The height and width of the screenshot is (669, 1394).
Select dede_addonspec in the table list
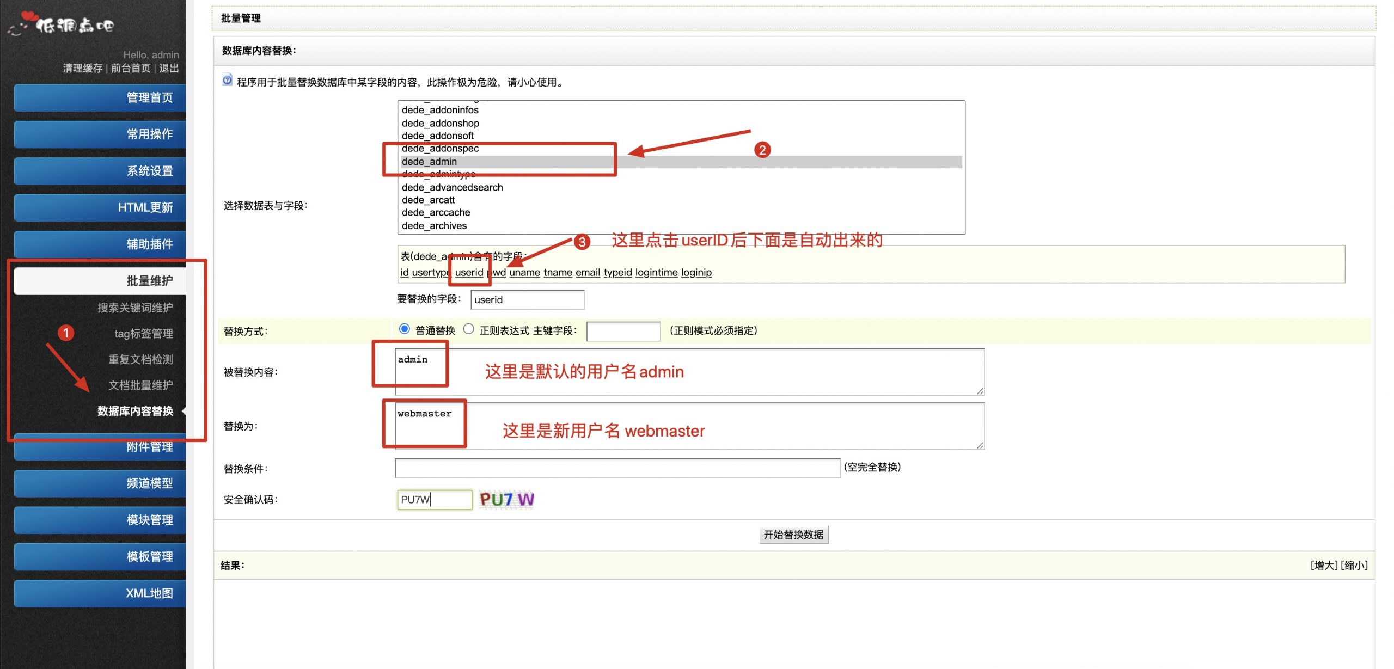(x=681, y=149)
